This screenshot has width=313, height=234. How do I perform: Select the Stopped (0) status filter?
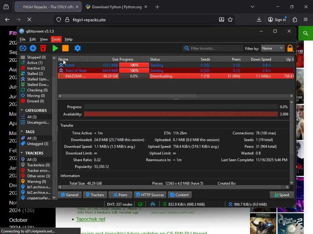click(x=36, y=57)
